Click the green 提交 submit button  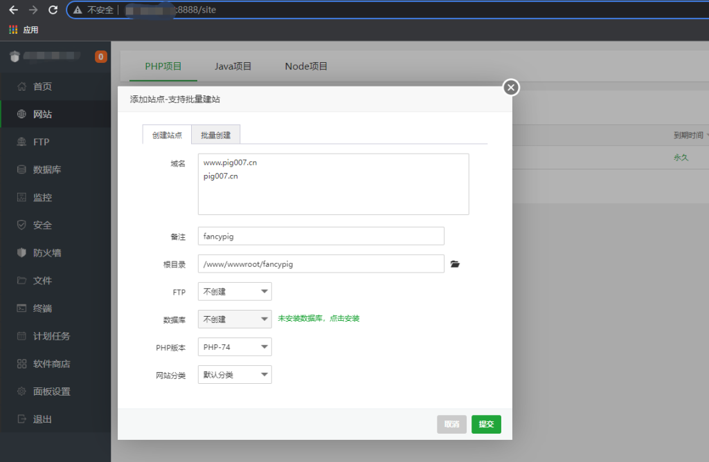486,424
